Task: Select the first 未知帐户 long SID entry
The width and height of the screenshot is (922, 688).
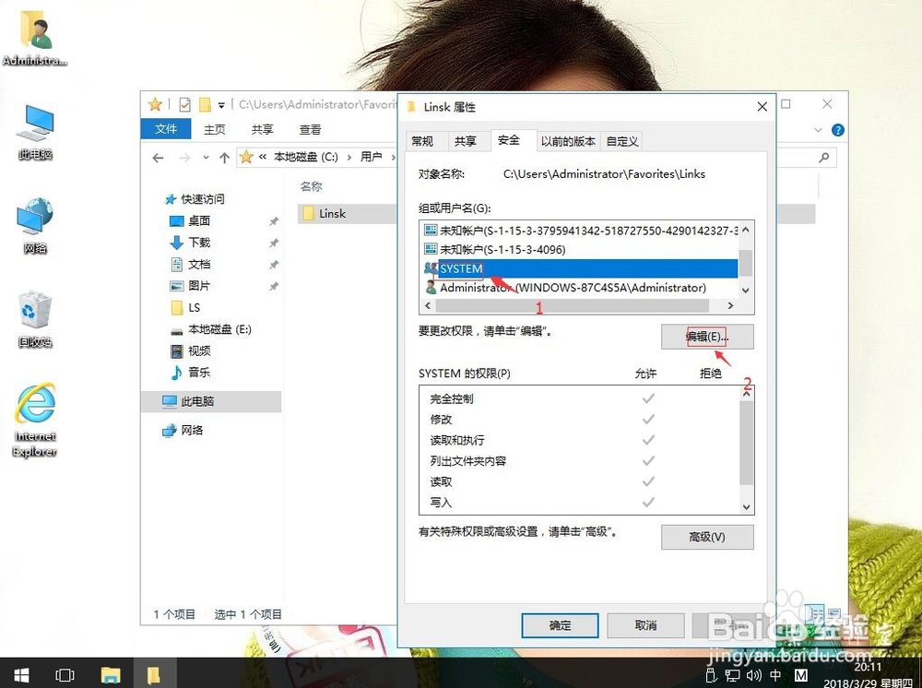Action: pyautogui.click(x=580, y=231)
